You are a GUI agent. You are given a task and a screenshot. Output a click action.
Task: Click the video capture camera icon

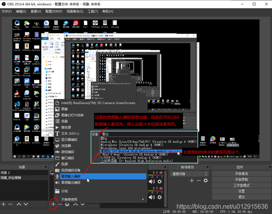click(57, 170)
